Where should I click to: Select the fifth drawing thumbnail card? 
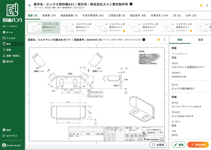pyautogui.click(x=177, y=27)
